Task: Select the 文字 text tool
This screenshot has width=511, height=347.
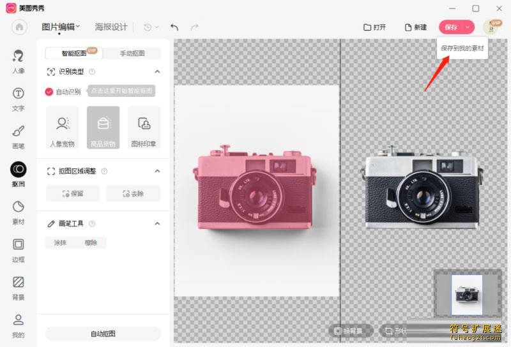Action: pyautogui.click(x=19, y=98)
